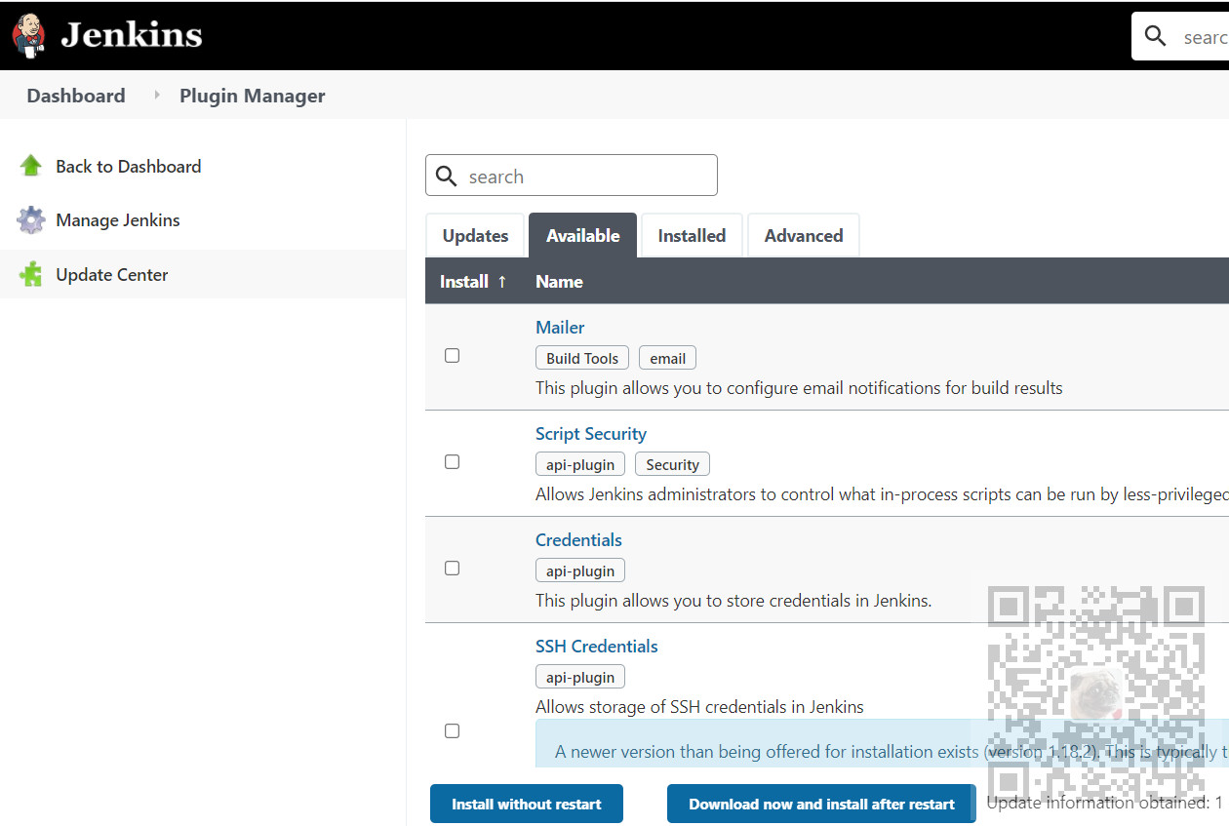
Task: Click the Jenkins title text in header
Action: click(132, 35)
